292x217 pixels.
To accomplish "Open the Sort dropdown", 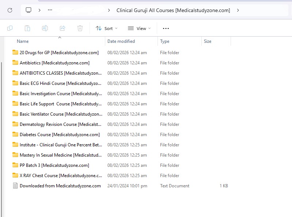I will [x=106, y=28].
